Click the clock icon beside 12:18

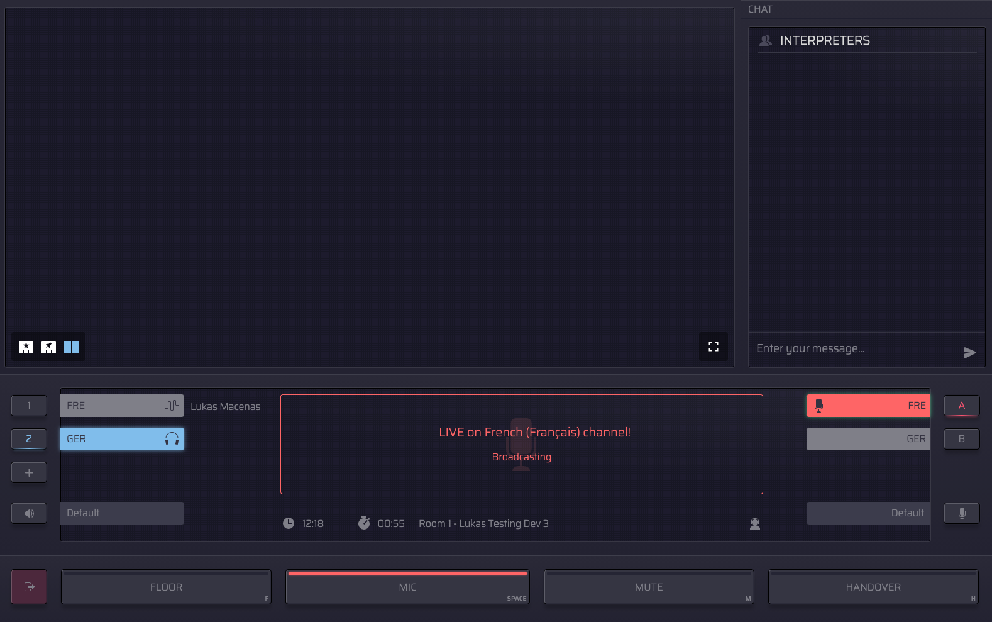(289, 523)
